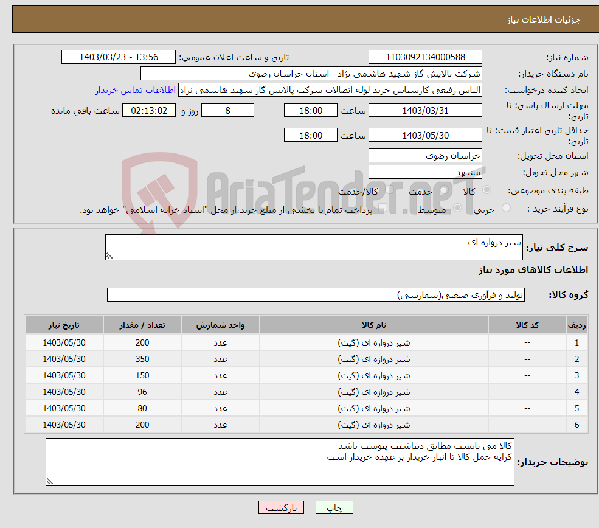
Task: Click the remaining time field 02:13:02
Action: (149, 111)
